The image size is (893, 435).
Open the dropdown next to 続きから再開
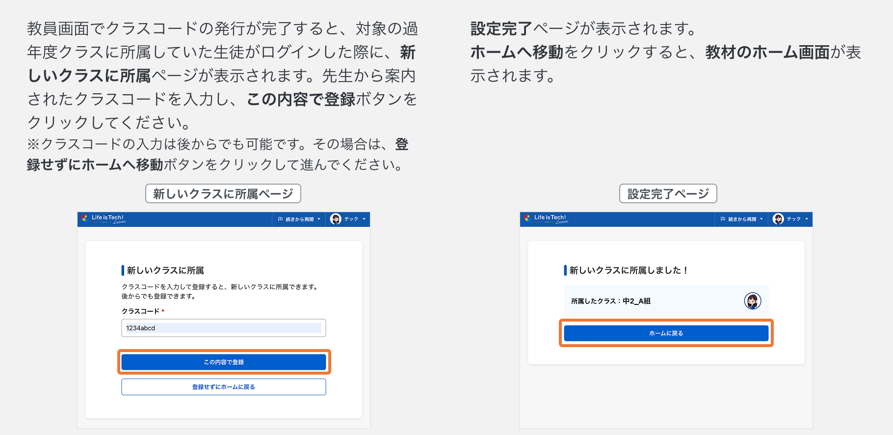(x=319, y=219)
